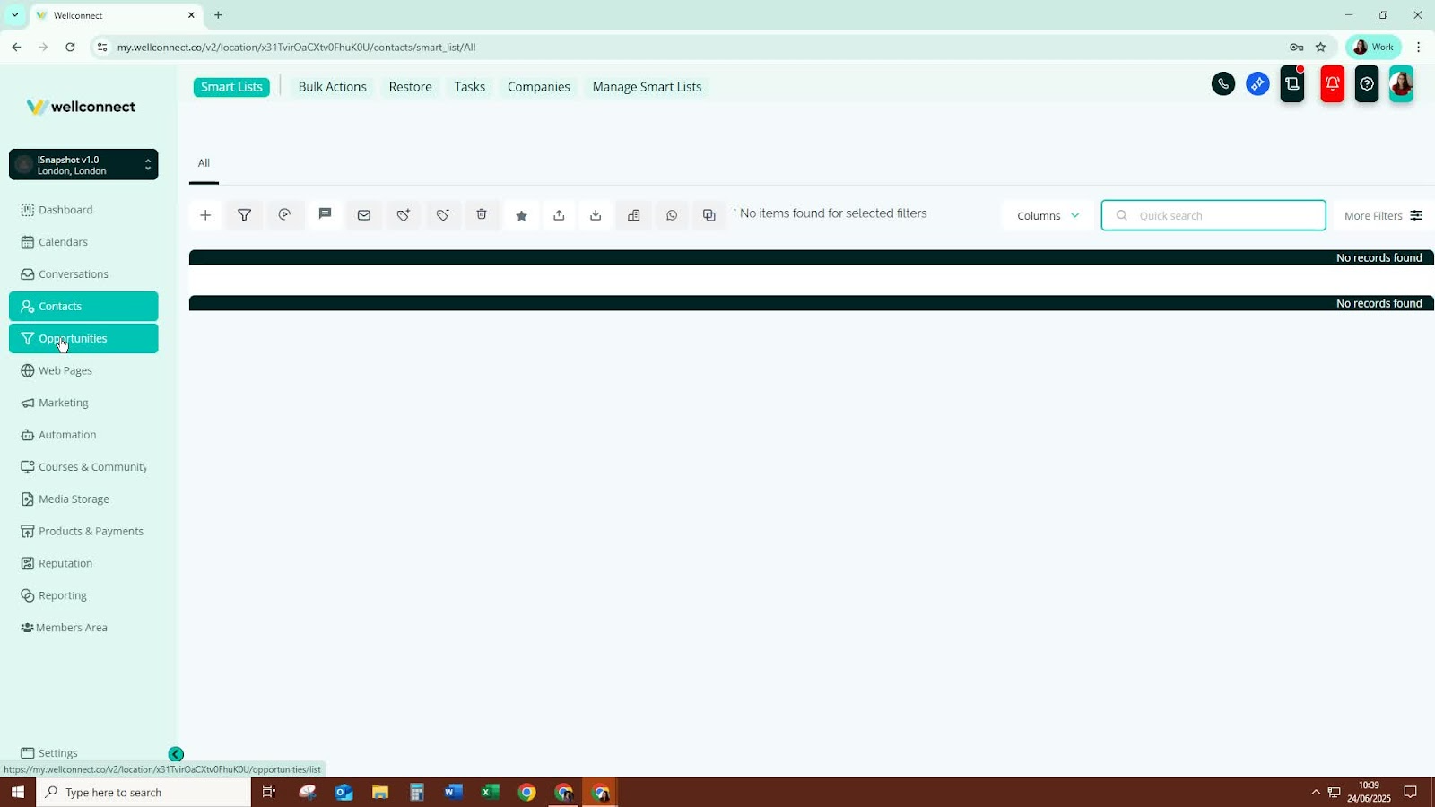Screen dimensions: 1435x807
Task: Open File Explorer from the taskbar
Action: coord(380,793)
